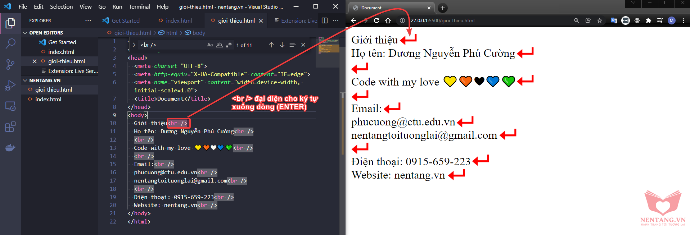This screenshot has width=690, height=235.
Task: Open the Run and Debug view
Action: [x=10, y=86]
